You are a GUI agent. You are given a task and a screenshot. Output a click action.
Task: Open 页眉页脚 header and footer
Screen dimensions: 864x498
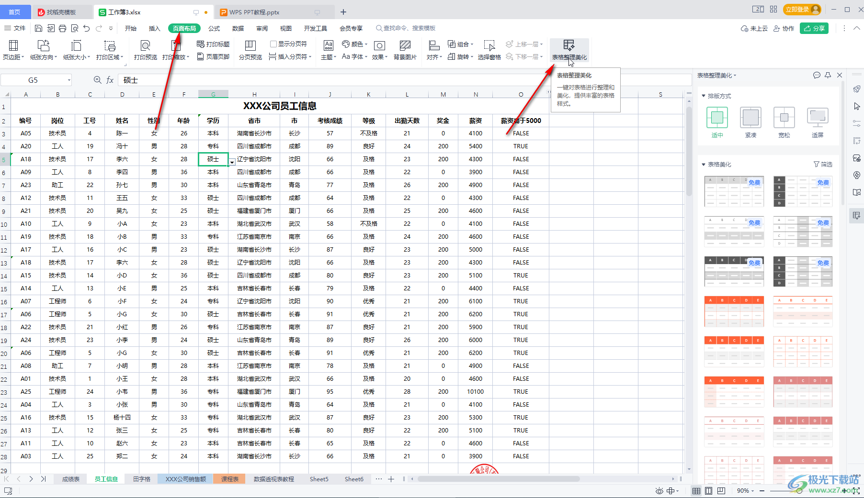point(213,57)
